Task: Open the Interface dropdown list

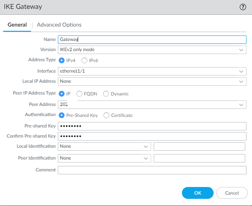Action: 241,71
